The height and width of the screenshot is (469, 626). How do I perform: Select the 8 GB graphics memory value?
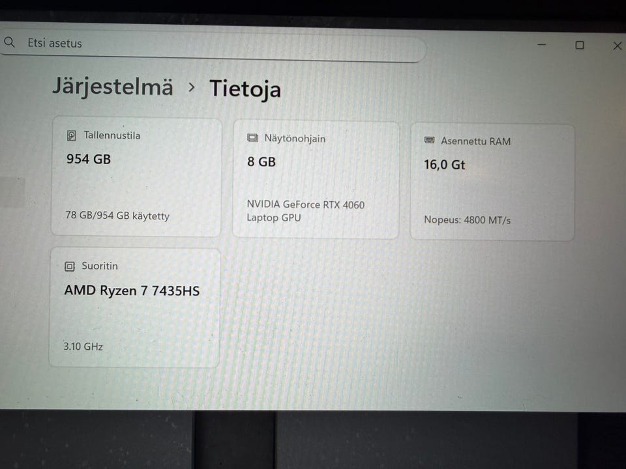pyautogui.click(x=261, y=162)
